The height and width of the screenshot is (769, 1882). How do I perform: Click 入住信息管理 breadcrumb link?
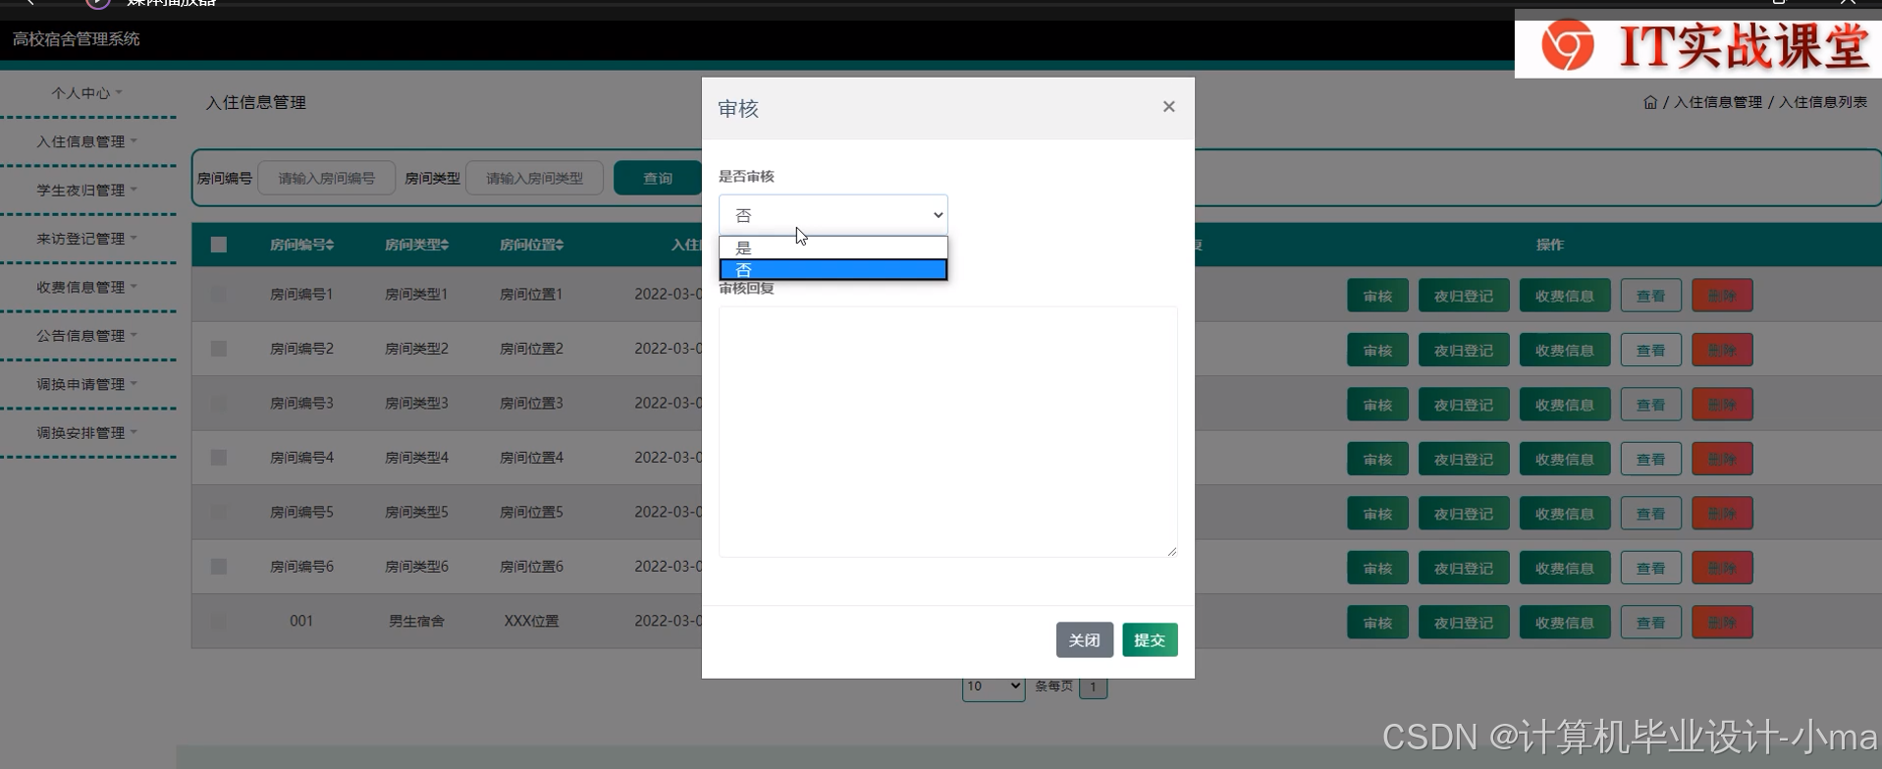(x=1717, y=102)
